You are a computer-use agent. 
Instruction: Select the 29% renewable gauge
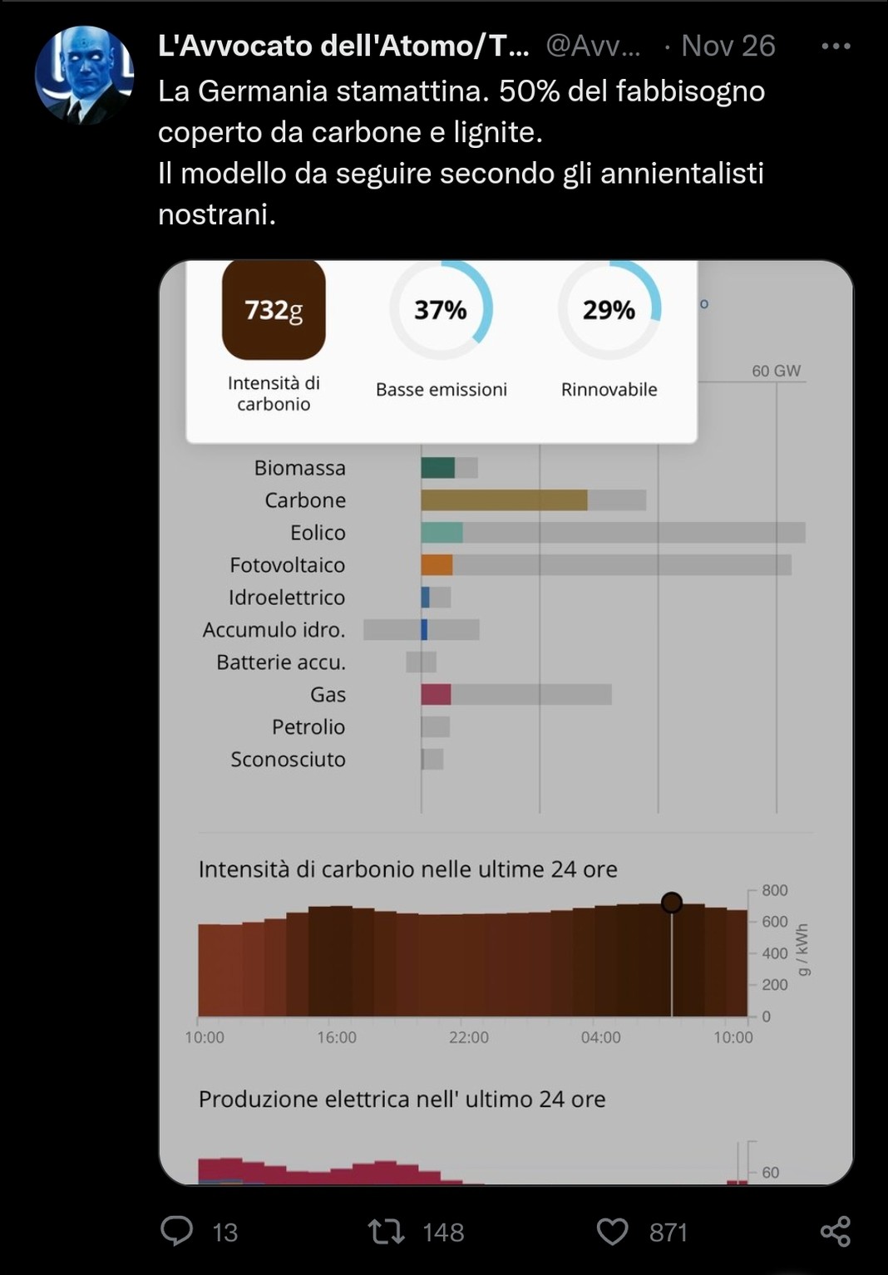coord(609,310)
